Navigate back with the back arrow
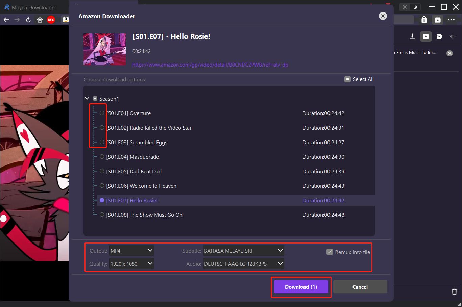The width and height of the screenshot is (462, 307). pyautogui.click(x=6, y=20)
